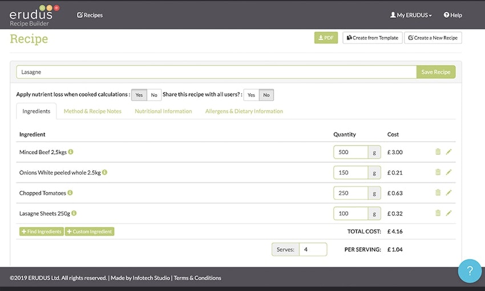Viewport: 485px width, 291px height.
Task: Click the Minced Beef quantity field
Action: [x=351, y=152]
